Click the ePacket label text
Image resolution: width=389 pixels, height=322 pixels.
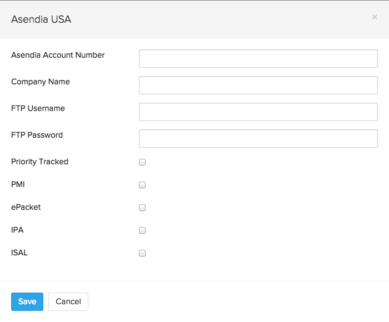pyautogui.click(x=26, y=207)
